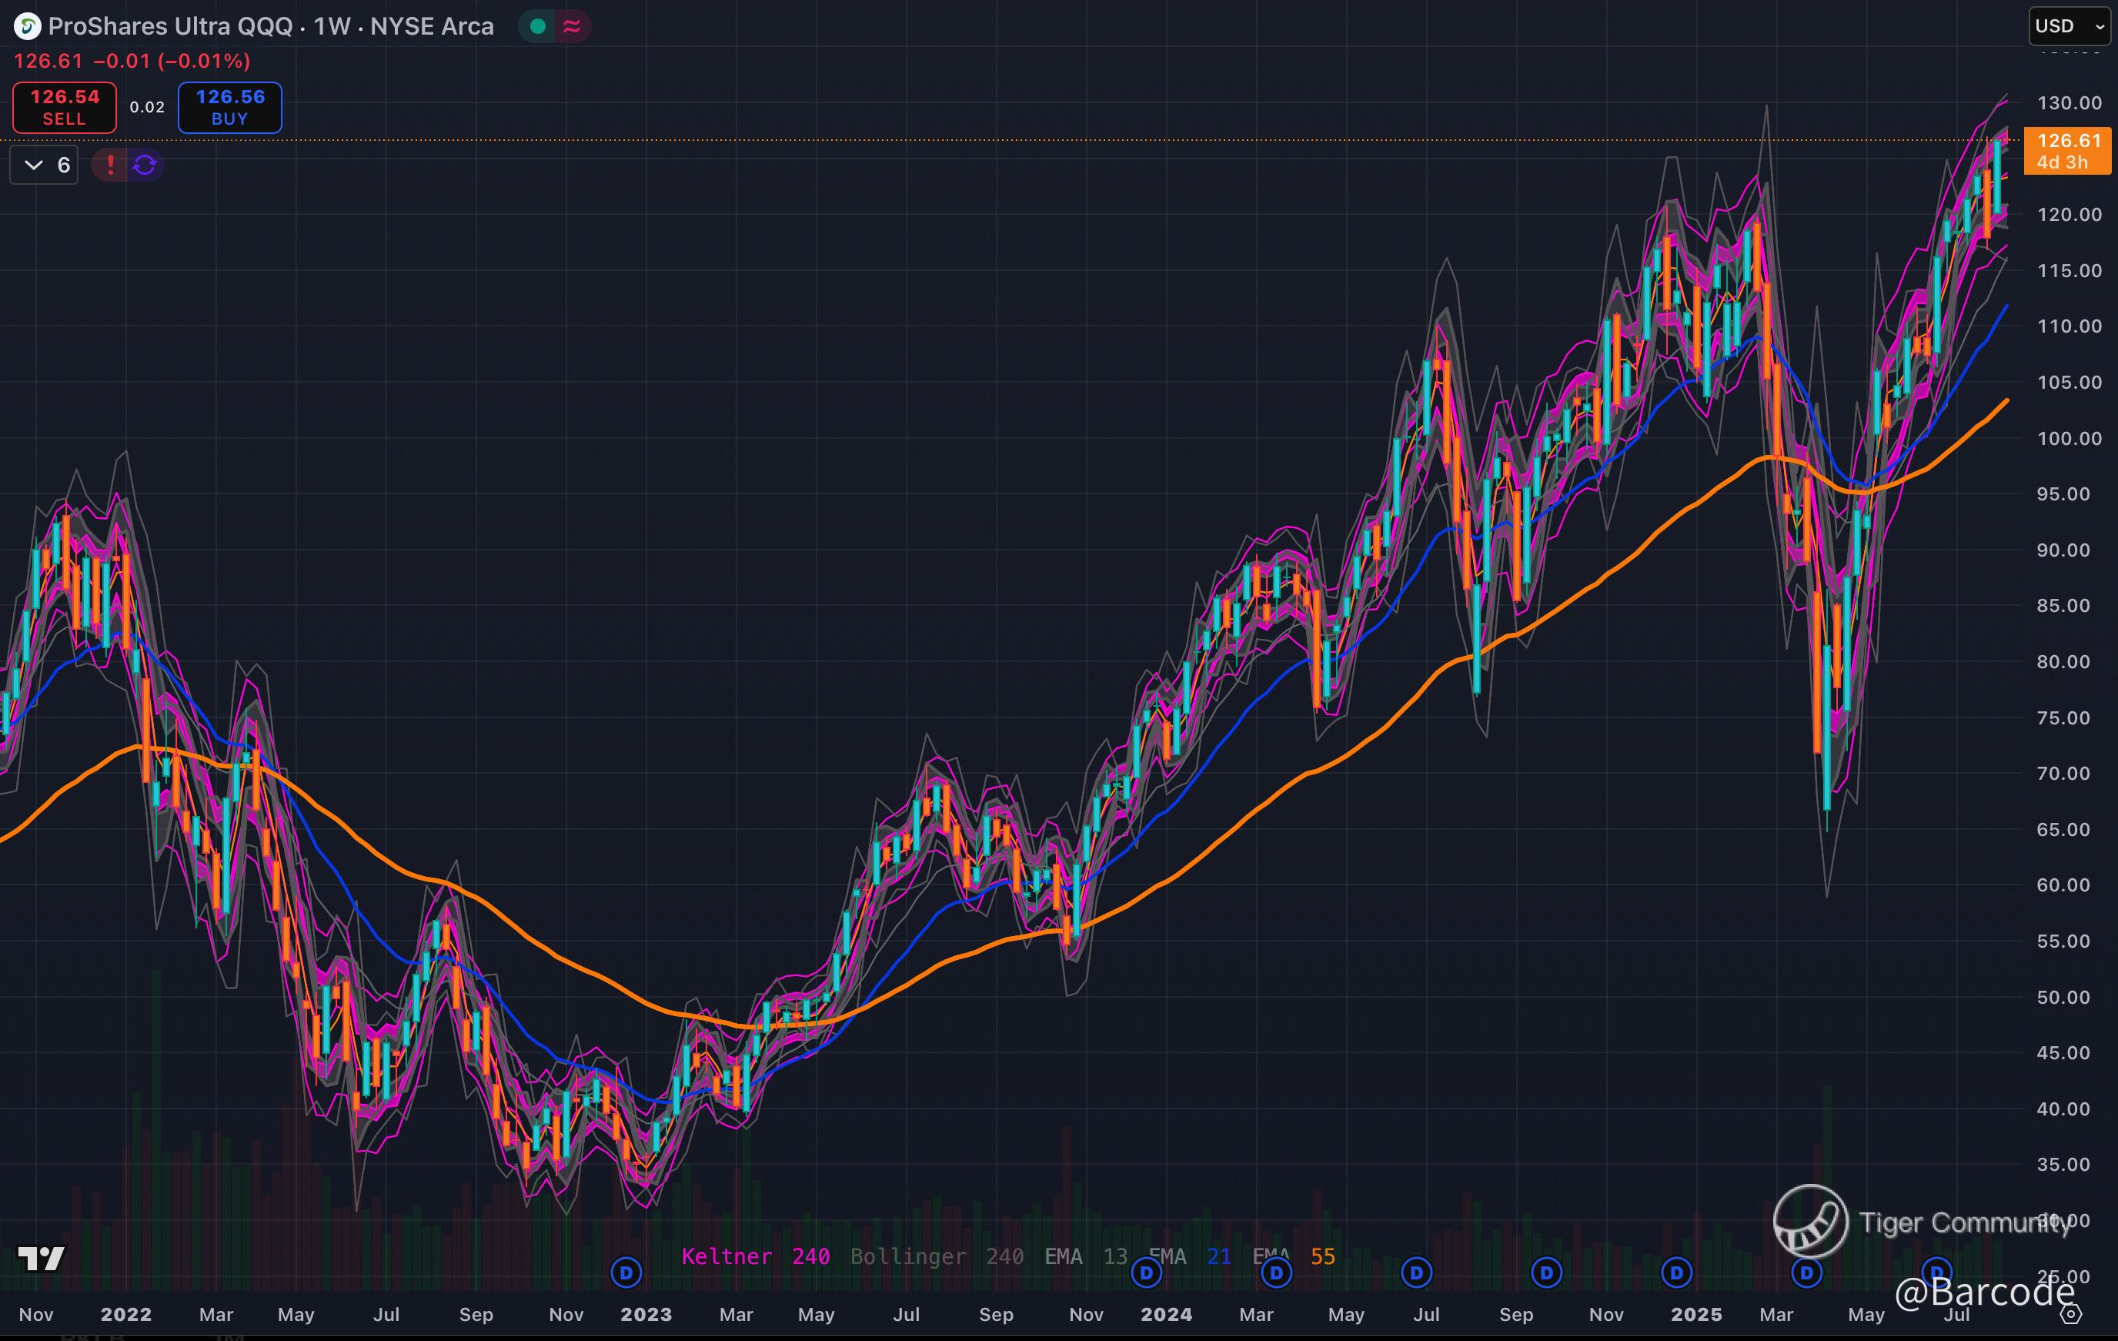Image resolution: width=2118 pixels, height=1341 pixels.
Task: Click the orange EMA 55 value label
Action: click(x=1322, y=1256)
